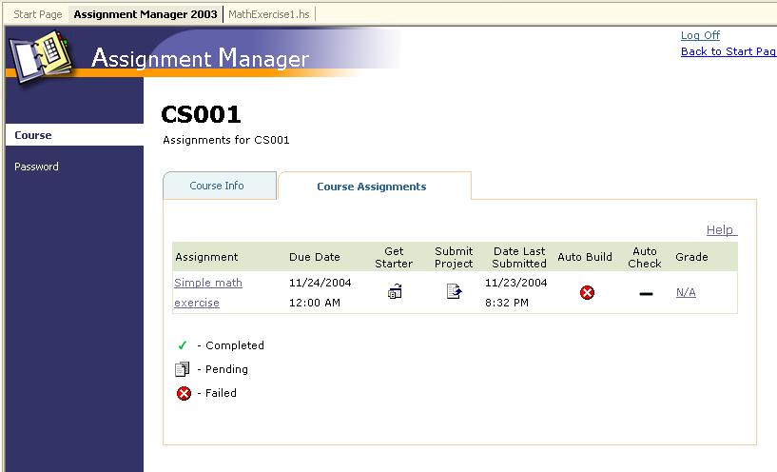Click the Submit Project icon
The width and height of the screenshot is (777, 472).
pyautogui.click(x=454, y=291)
